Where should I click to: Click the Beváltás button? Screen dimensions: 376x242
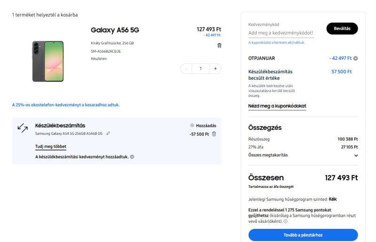342,29
